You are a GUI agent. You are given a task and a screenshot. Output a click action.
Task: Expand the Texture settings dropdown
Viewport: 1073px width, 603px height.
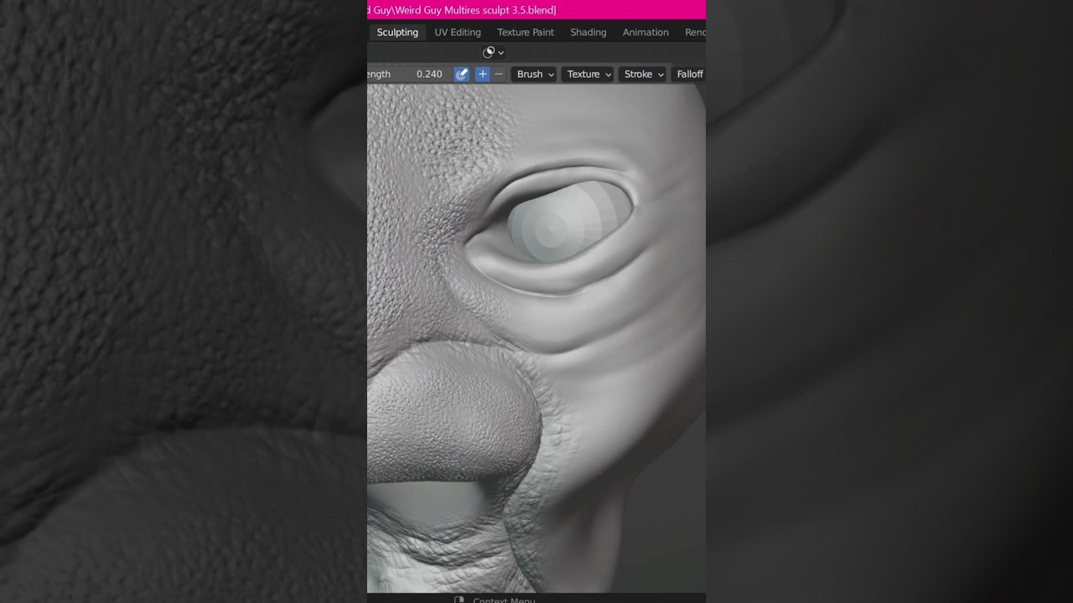click(588, 74)
